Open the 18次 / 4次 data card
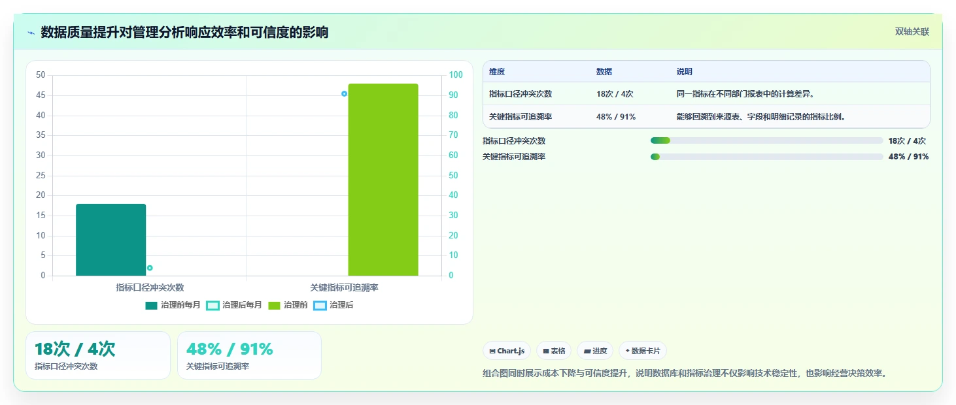 pyautogui.click(x=98, y=355)
